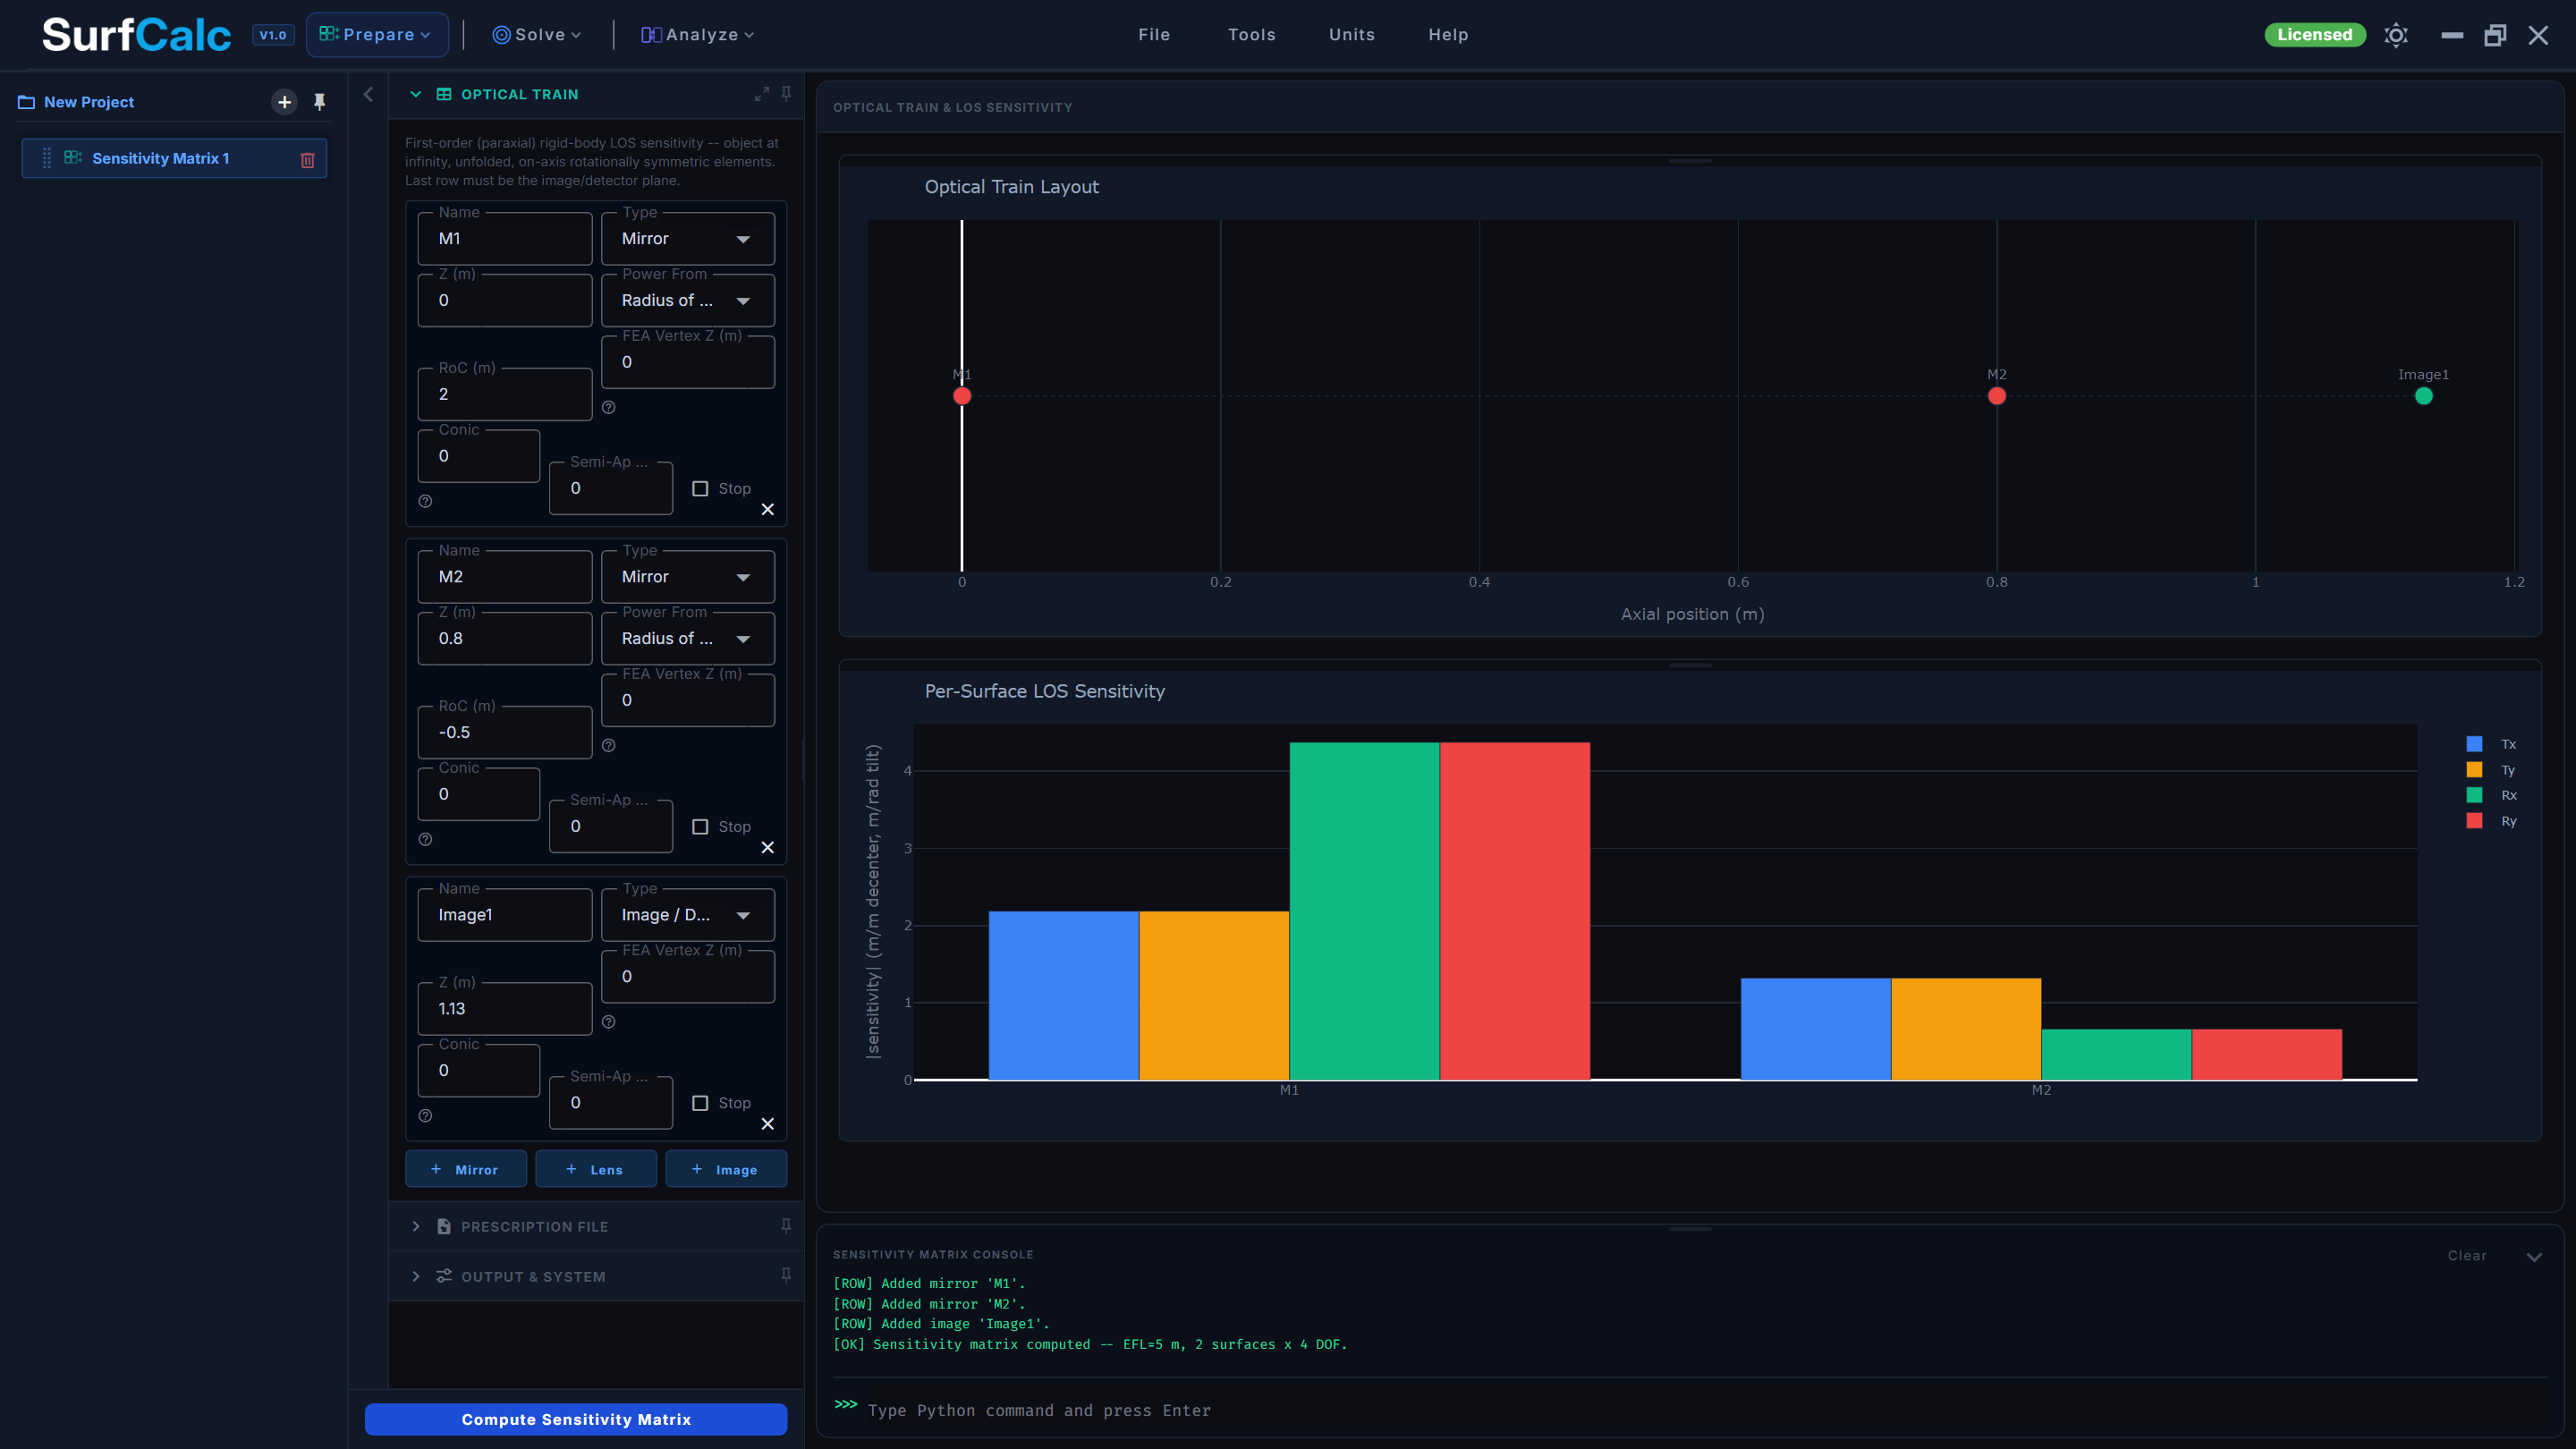Remove the M2 surface row
This screenshot has width=2576, height=1449.
click(x=767, y=847)
